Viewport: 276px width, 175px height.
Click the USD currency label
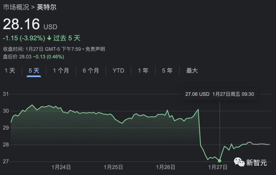coord(50,27)
